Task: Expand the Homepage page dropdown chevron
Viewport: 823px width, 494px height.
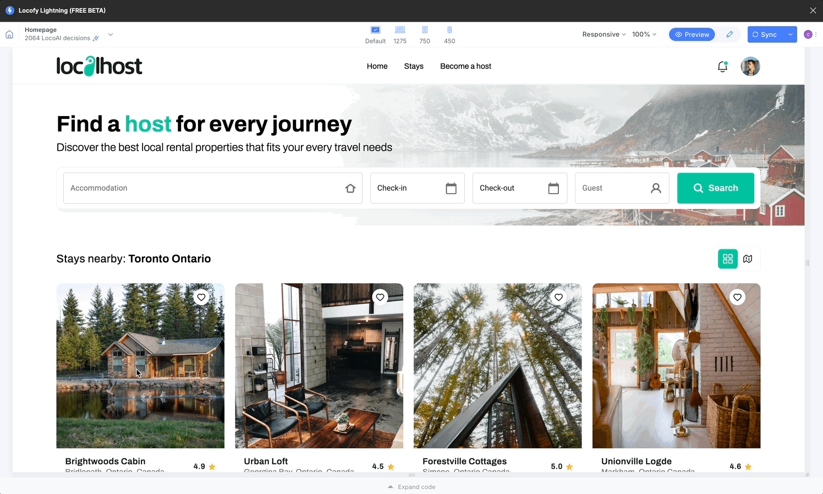Action: 111,35
